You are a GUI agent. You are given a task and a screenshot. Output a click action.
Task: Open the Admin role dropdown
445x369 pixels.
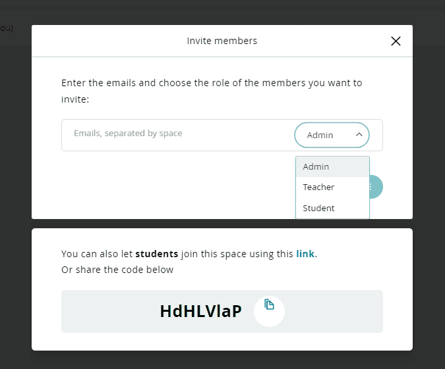tap(332, 135)
